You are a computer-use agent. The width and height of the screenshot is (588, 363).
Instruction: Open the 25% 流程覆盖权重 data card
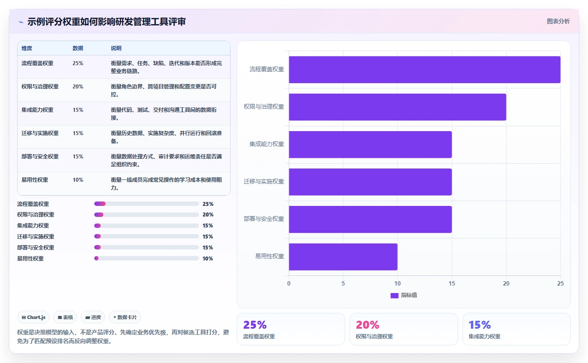291,329
